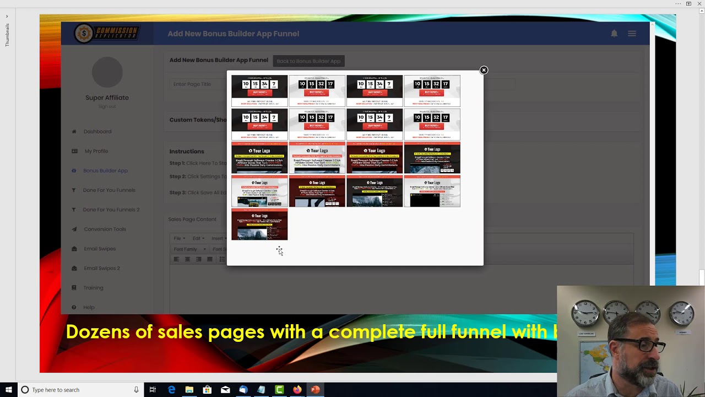705x397 pixels.
Task: Justify text in the editor
Action: point(210,259)
